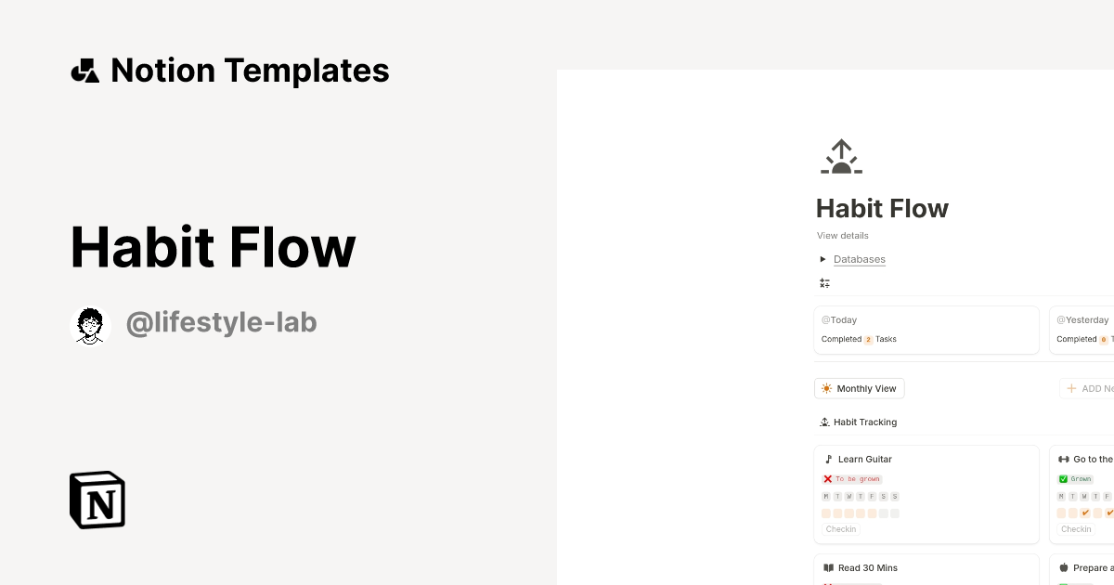Click the dumbbell icon on the gym habit card

coord(1064,458)
